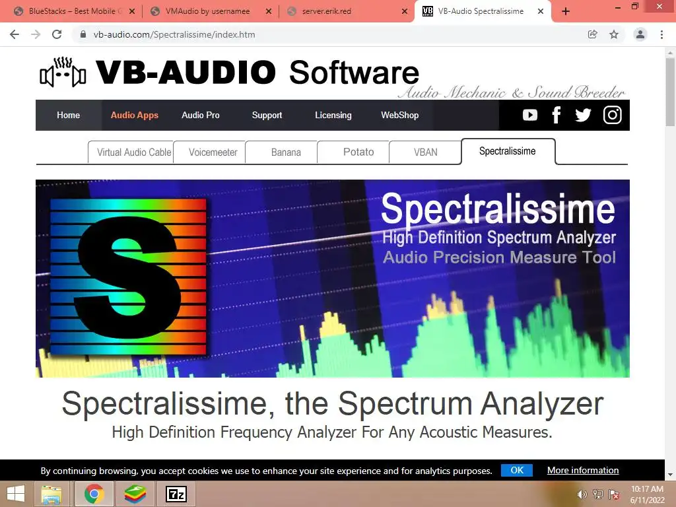Reload the page with refresh icon
The height and width of the screenshot is (507, 676).
click(x=57, y=34)
